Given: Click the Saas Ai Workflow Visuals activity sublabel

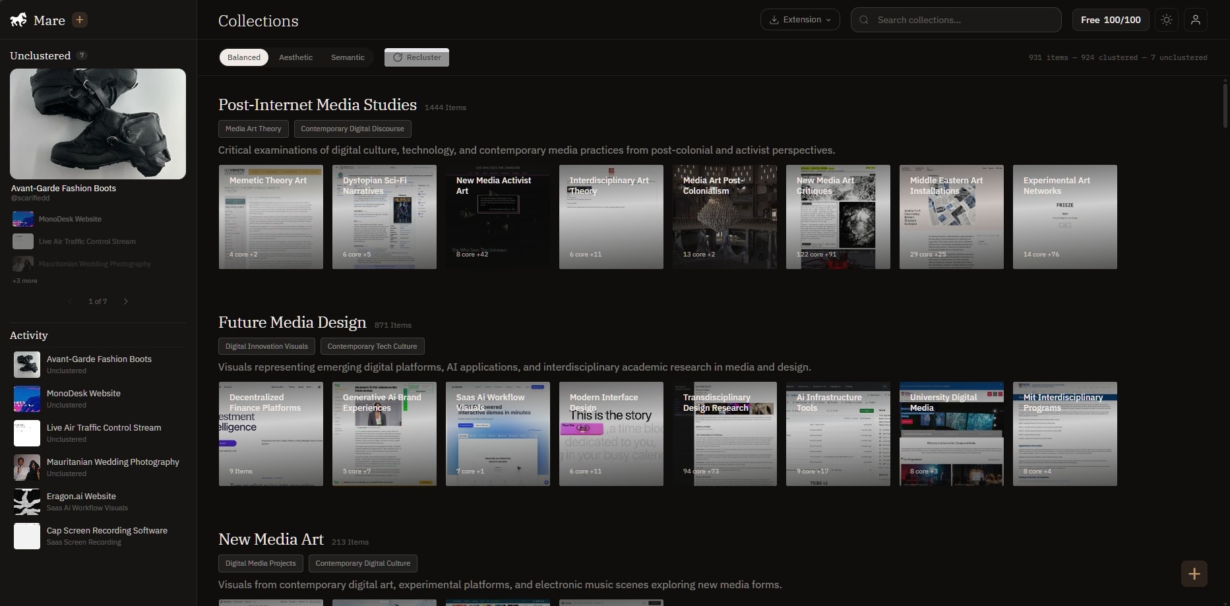Looking at the screenshot, I should 87,508.
